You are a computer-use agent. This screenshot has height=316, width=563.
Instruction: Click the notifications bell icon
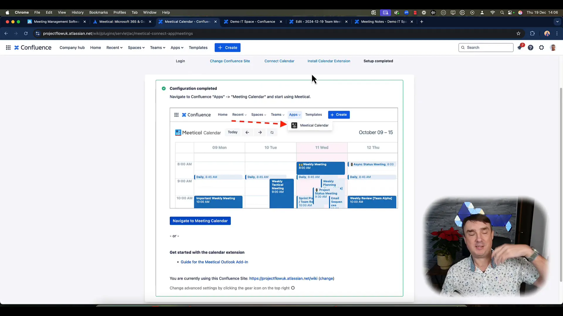520,47
